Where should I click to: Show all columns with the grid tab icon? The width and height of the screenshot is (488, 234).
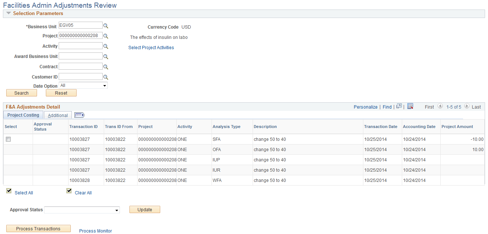pyautogui.click(x=79, y=115)
